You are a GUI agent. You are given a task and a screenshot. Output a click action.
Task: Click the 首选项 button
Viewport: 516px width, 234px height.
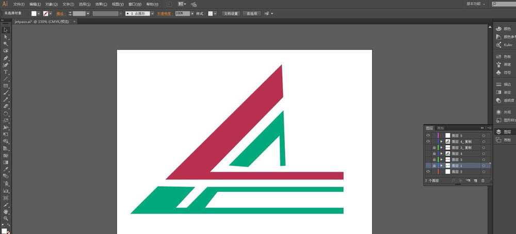click(252, 13)
